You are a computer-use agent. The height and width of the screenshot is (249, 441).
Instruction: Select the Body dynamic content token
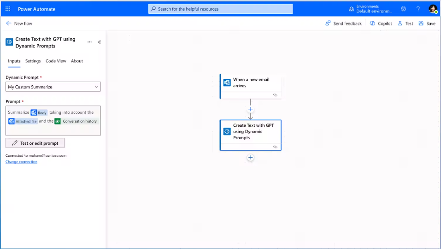(39, 113)
